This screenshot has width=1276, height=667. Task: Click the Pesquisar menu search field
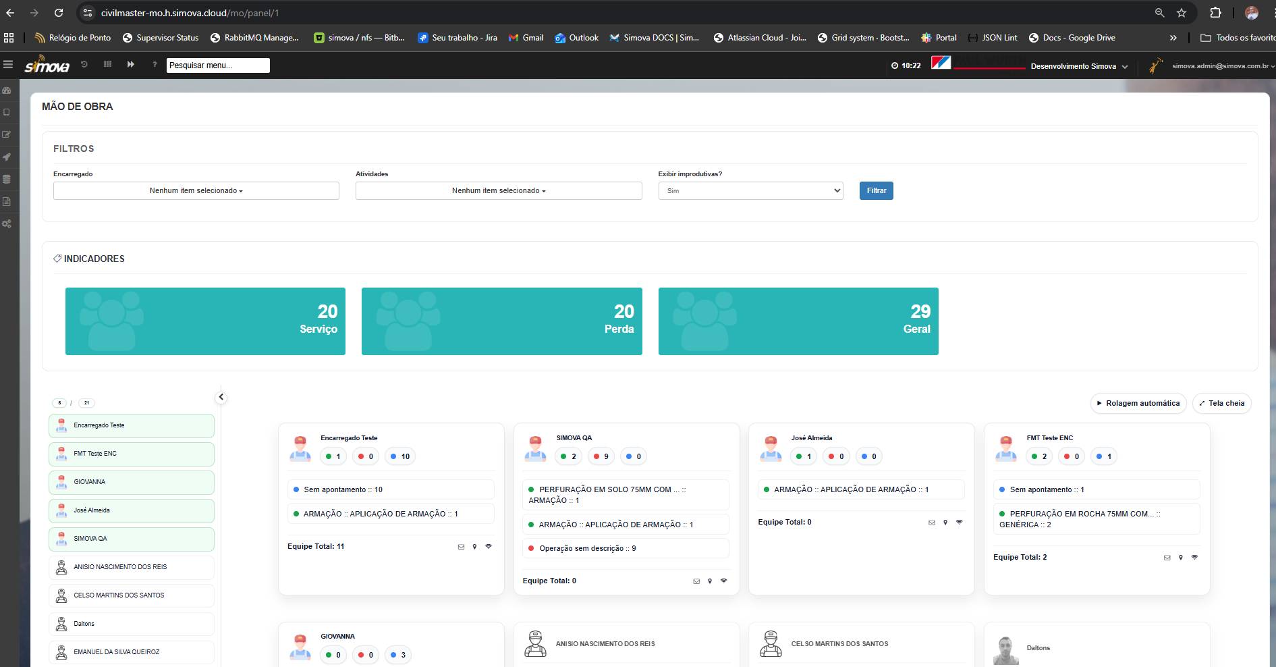(x=217, y=65)
